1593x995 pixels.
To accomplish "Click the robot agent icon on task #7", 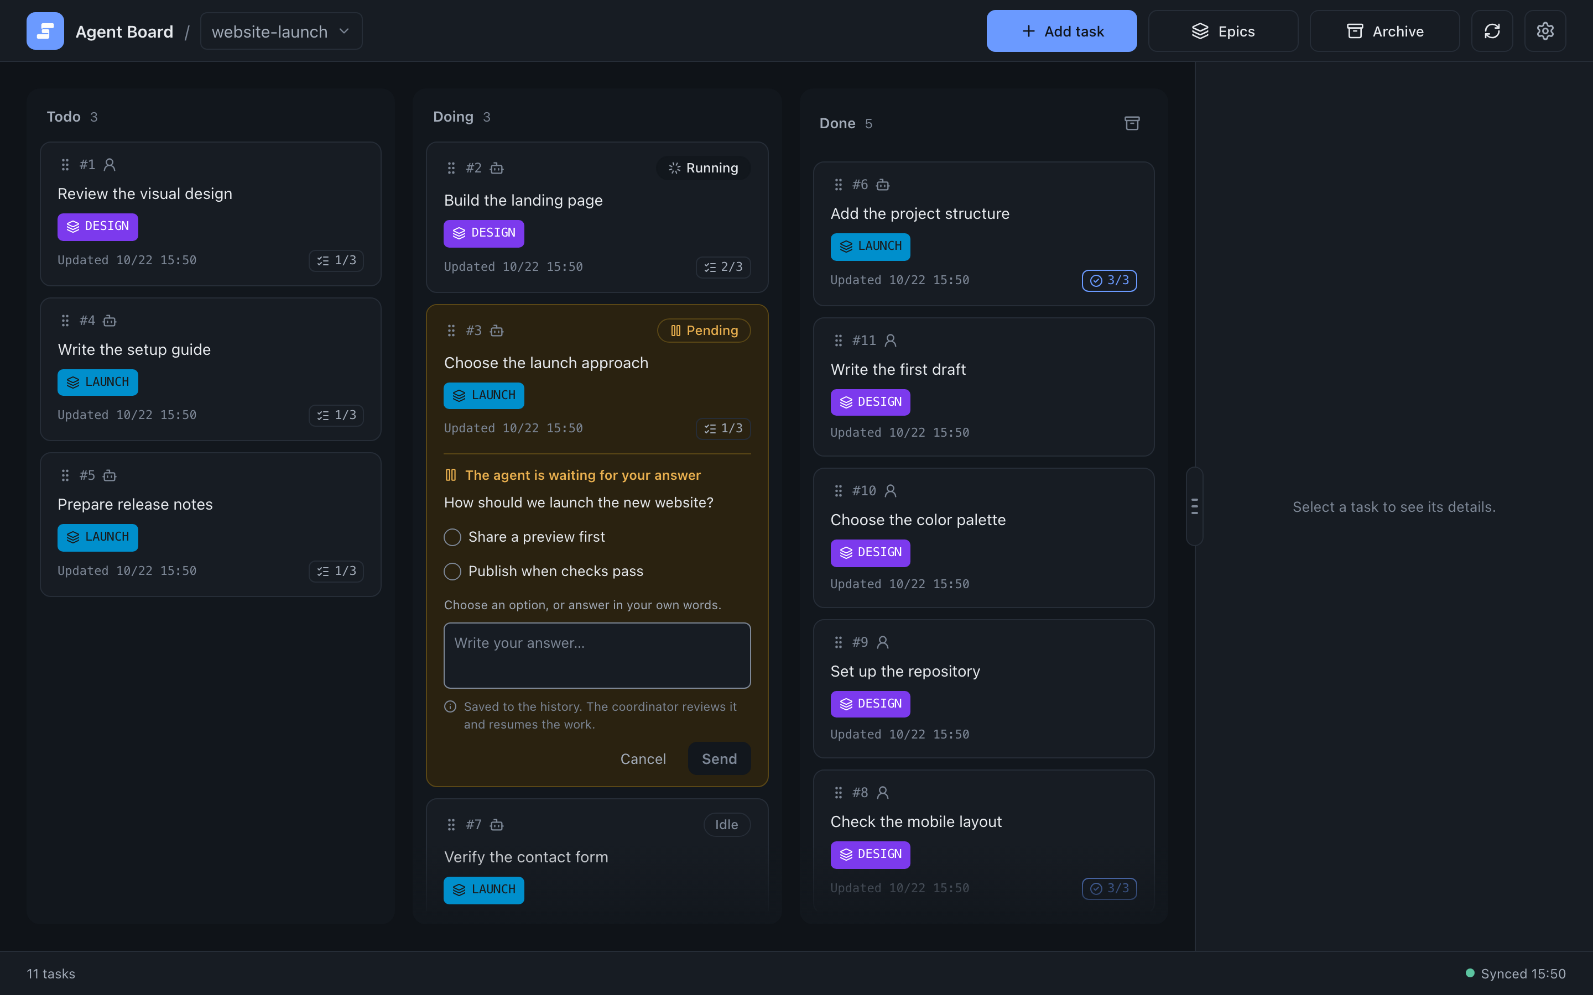I will (x=496, y=825).
